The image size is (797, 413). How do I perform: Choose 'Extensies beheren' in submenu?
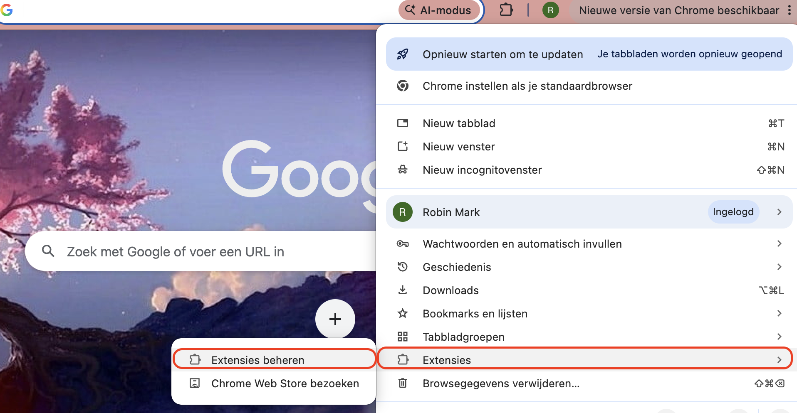tap(274, 360)
